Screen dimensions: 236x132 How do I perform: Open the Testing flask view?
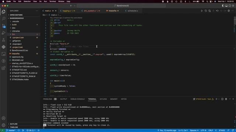(3, 40)
